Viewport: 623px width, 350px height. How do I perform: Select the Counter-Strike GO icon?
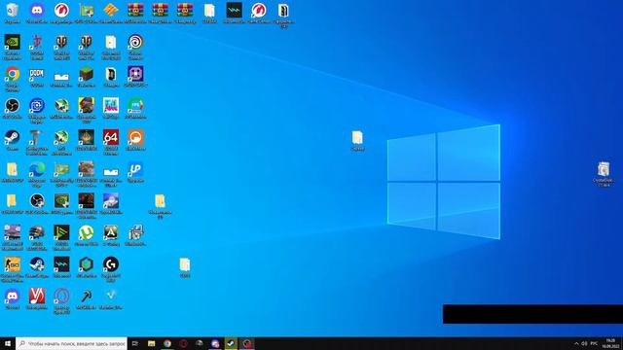13,264
